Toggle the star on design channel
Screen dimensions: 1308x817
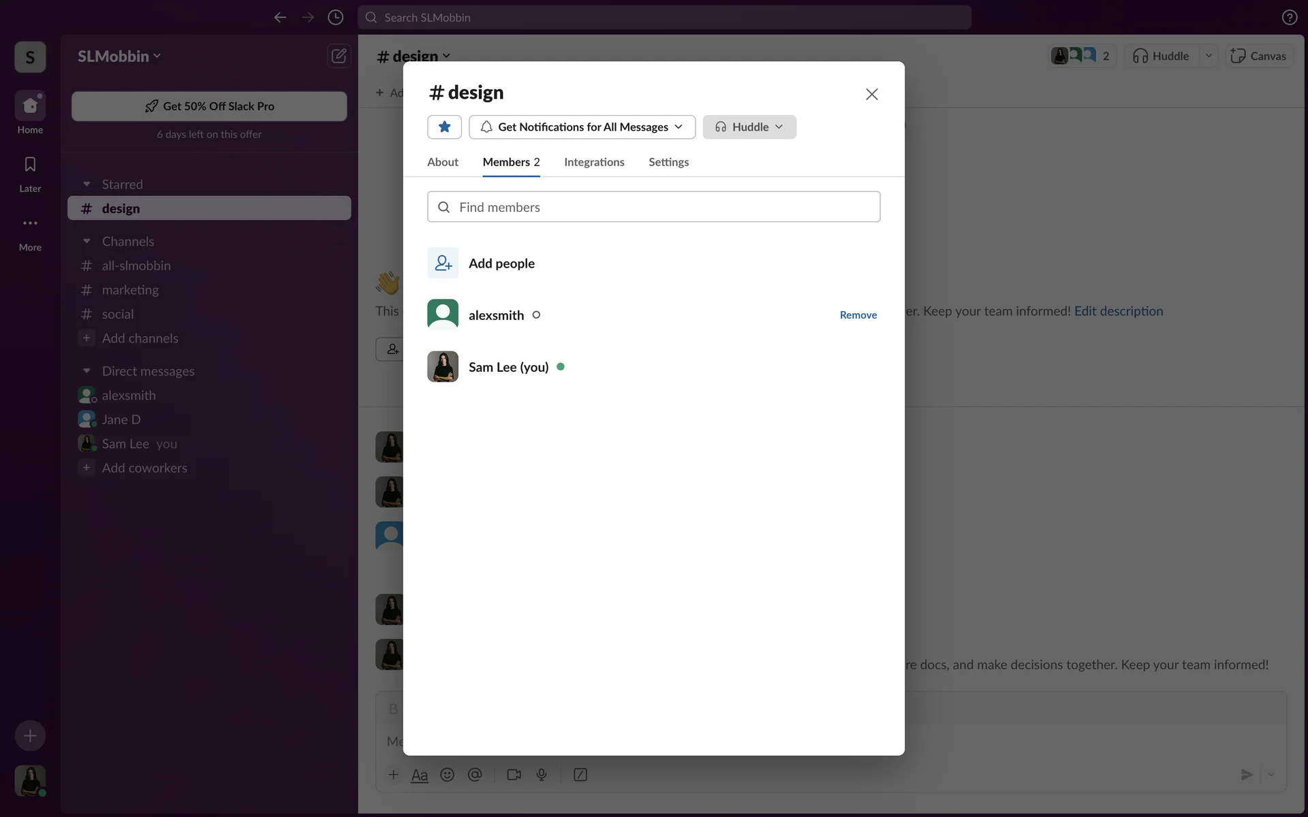[444, 127]
